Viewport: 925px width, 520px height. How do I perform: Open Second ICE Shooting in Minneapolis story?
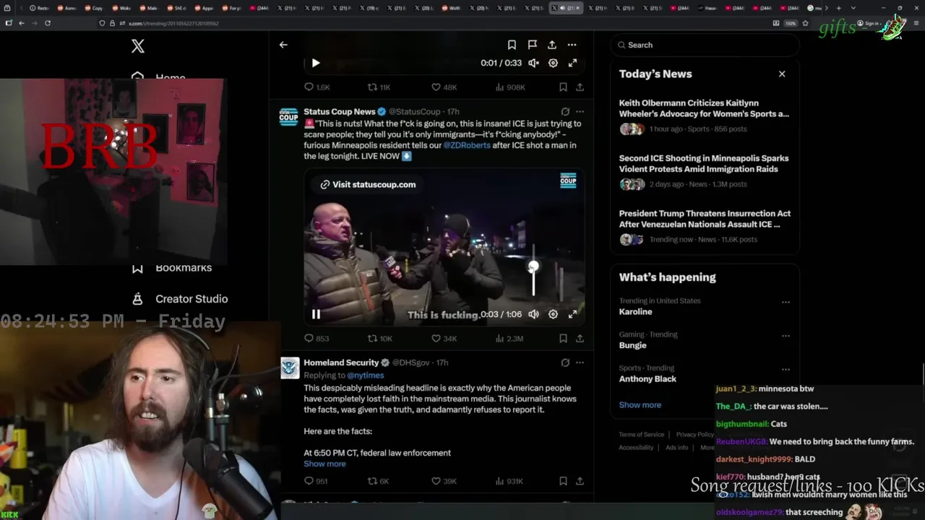pyautogui.click(x=705, y=171)
